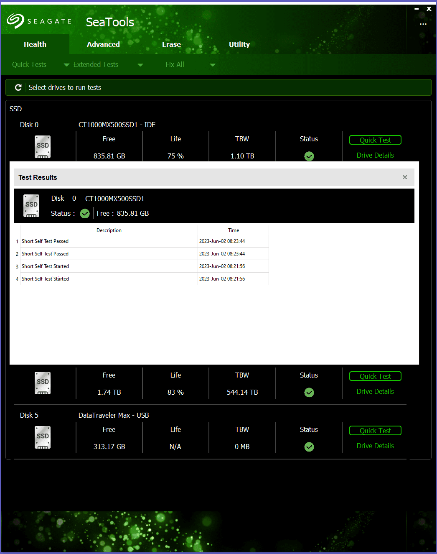Click Disk 5 life value 'N/A'
The width and height of the screenshot is (437, 554).
(175, 447)
